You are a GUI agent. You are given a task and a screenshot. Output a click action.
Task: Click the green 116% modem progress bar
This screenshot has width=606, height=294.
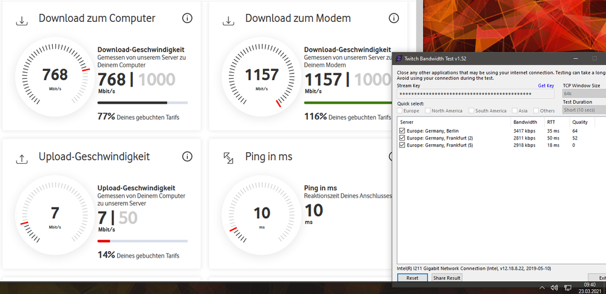pyautogui.click(x=348, y=103)
